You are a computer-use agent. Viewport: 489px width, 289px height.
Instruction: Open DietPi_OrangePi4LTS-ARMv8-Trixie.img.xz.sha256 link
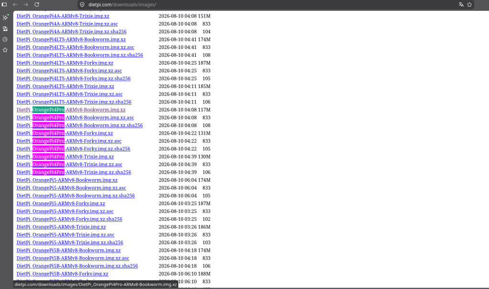[74, 102]
